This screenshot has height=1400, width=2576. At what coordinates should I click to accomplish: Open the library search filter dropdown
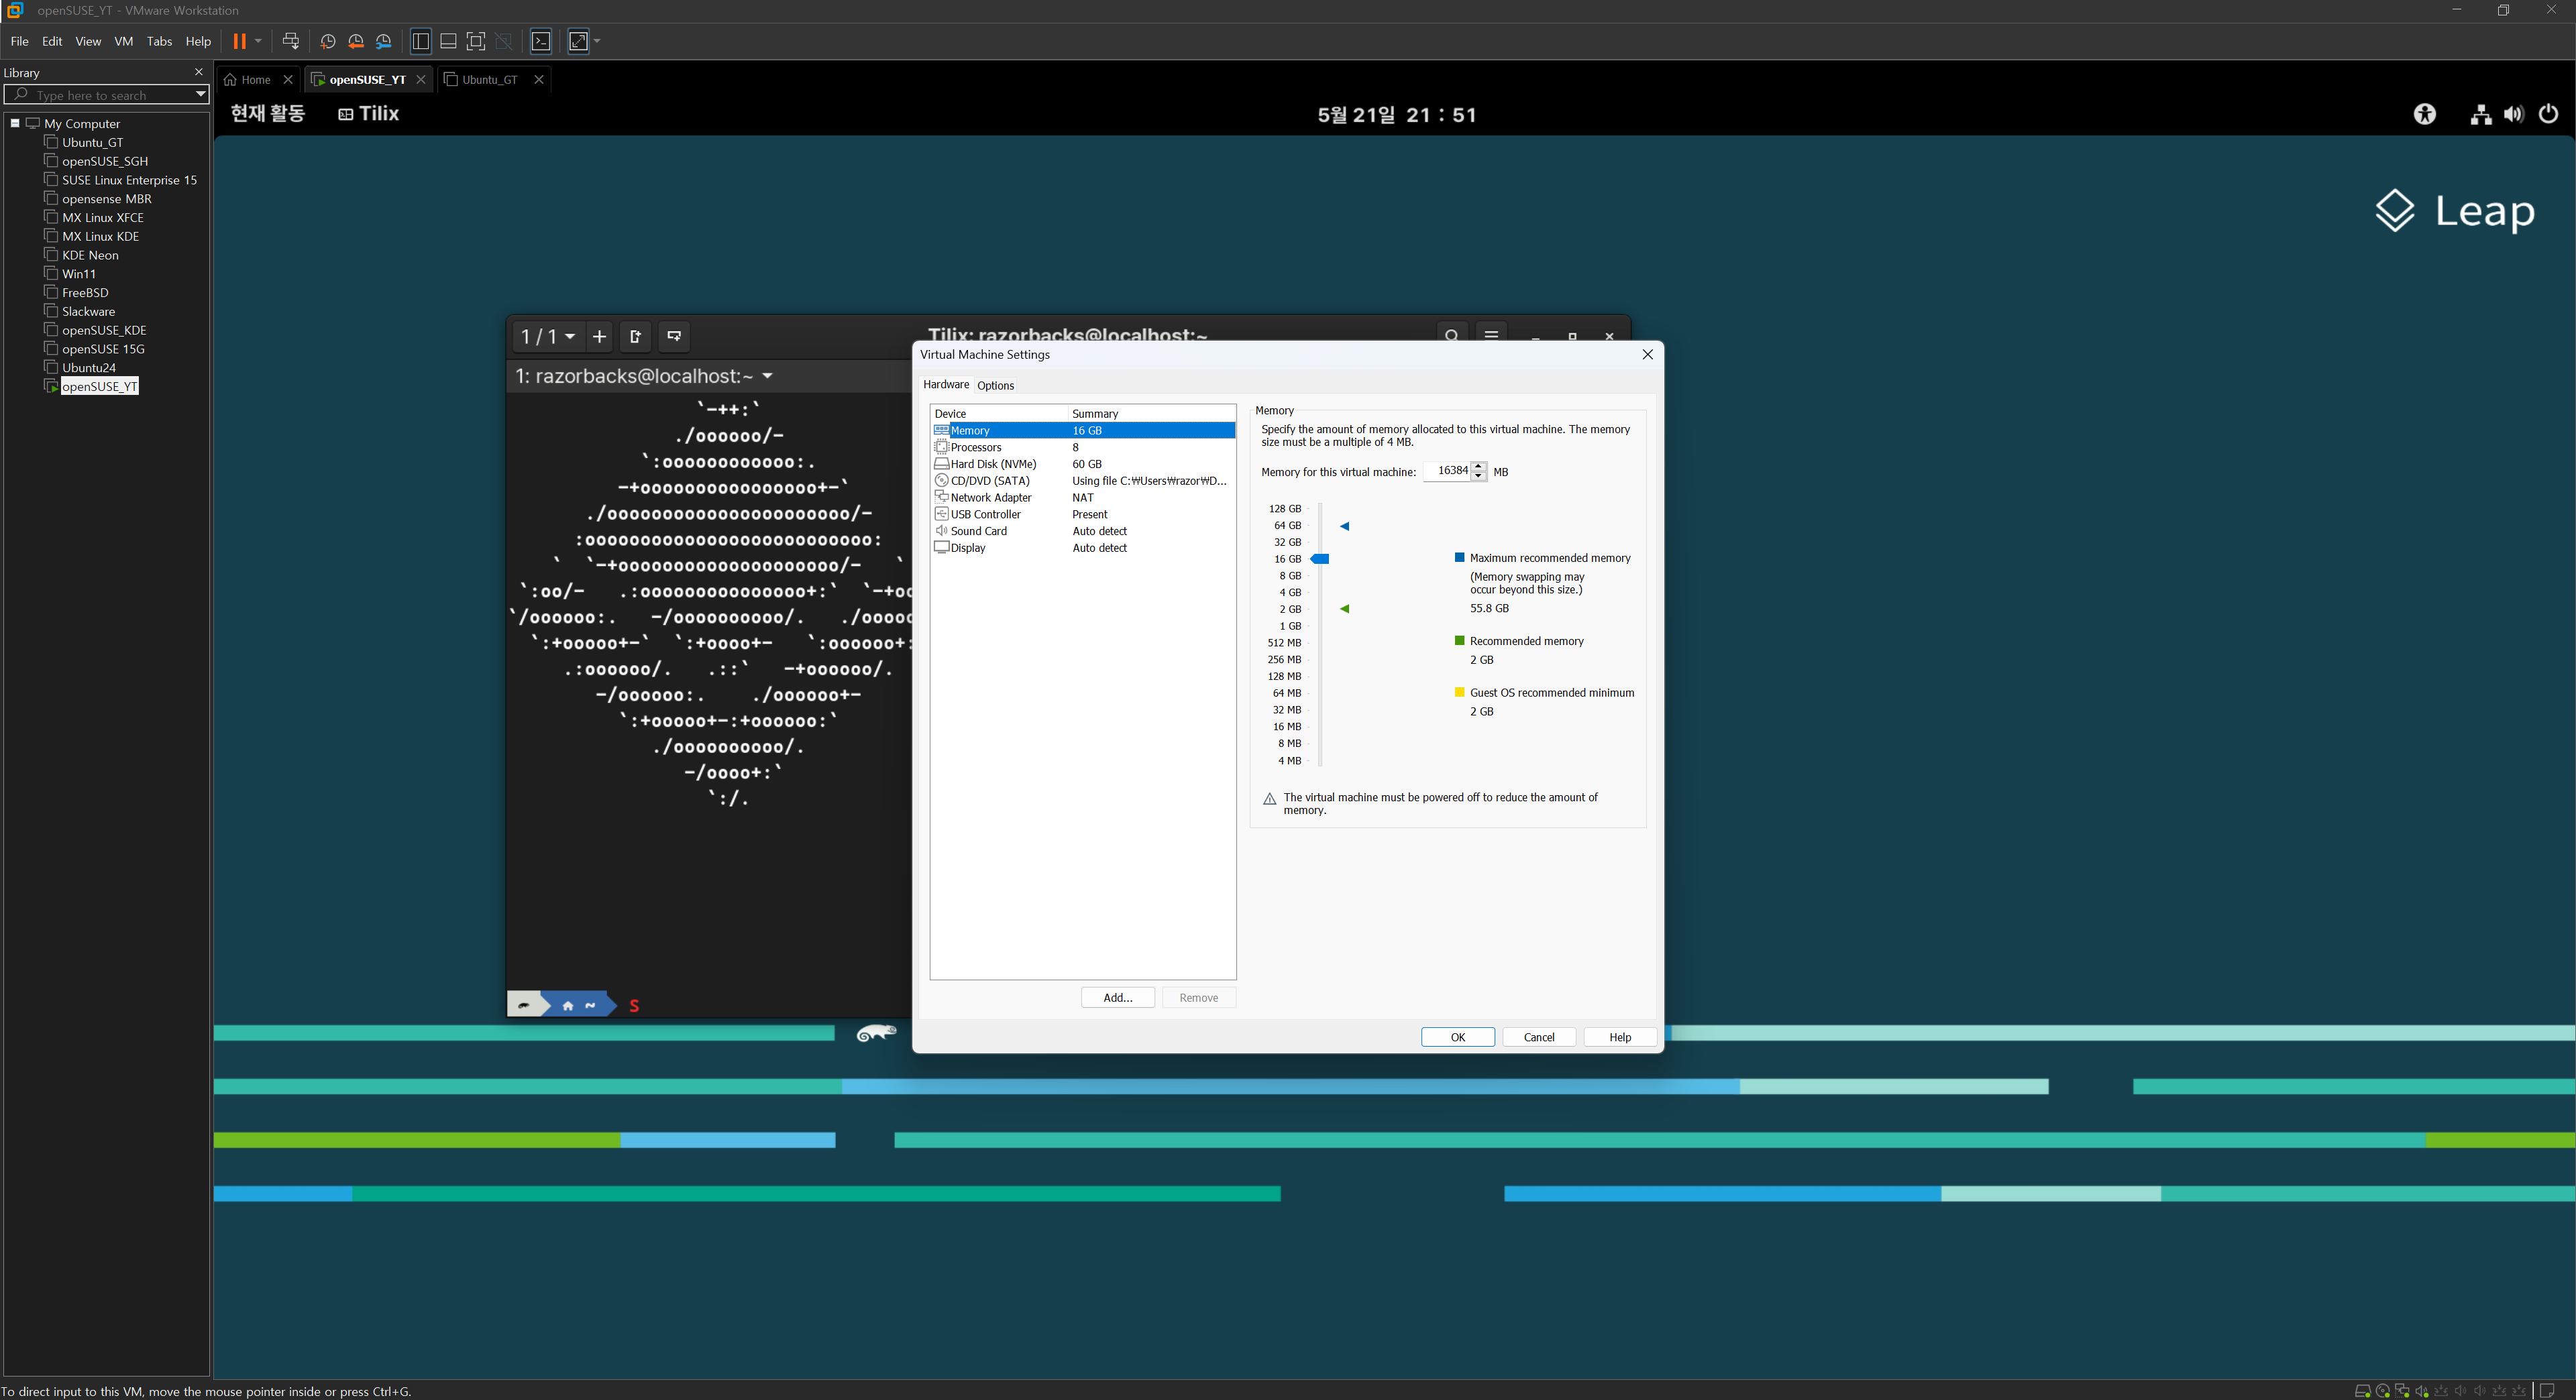[200, 95]
